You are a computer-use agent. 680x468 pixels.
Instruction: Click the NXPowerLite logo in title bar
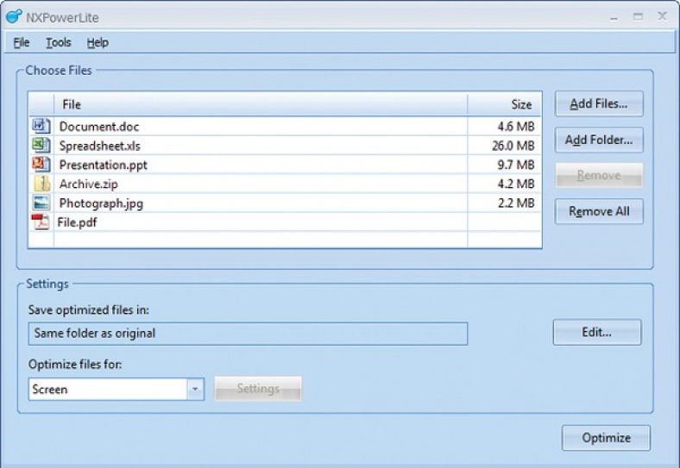pyautogui.click(x=14, y=16)
